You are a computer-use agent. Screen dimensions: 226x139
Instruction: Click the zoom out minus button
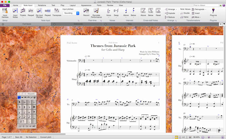pyautogui.click(x=203, y=137)
